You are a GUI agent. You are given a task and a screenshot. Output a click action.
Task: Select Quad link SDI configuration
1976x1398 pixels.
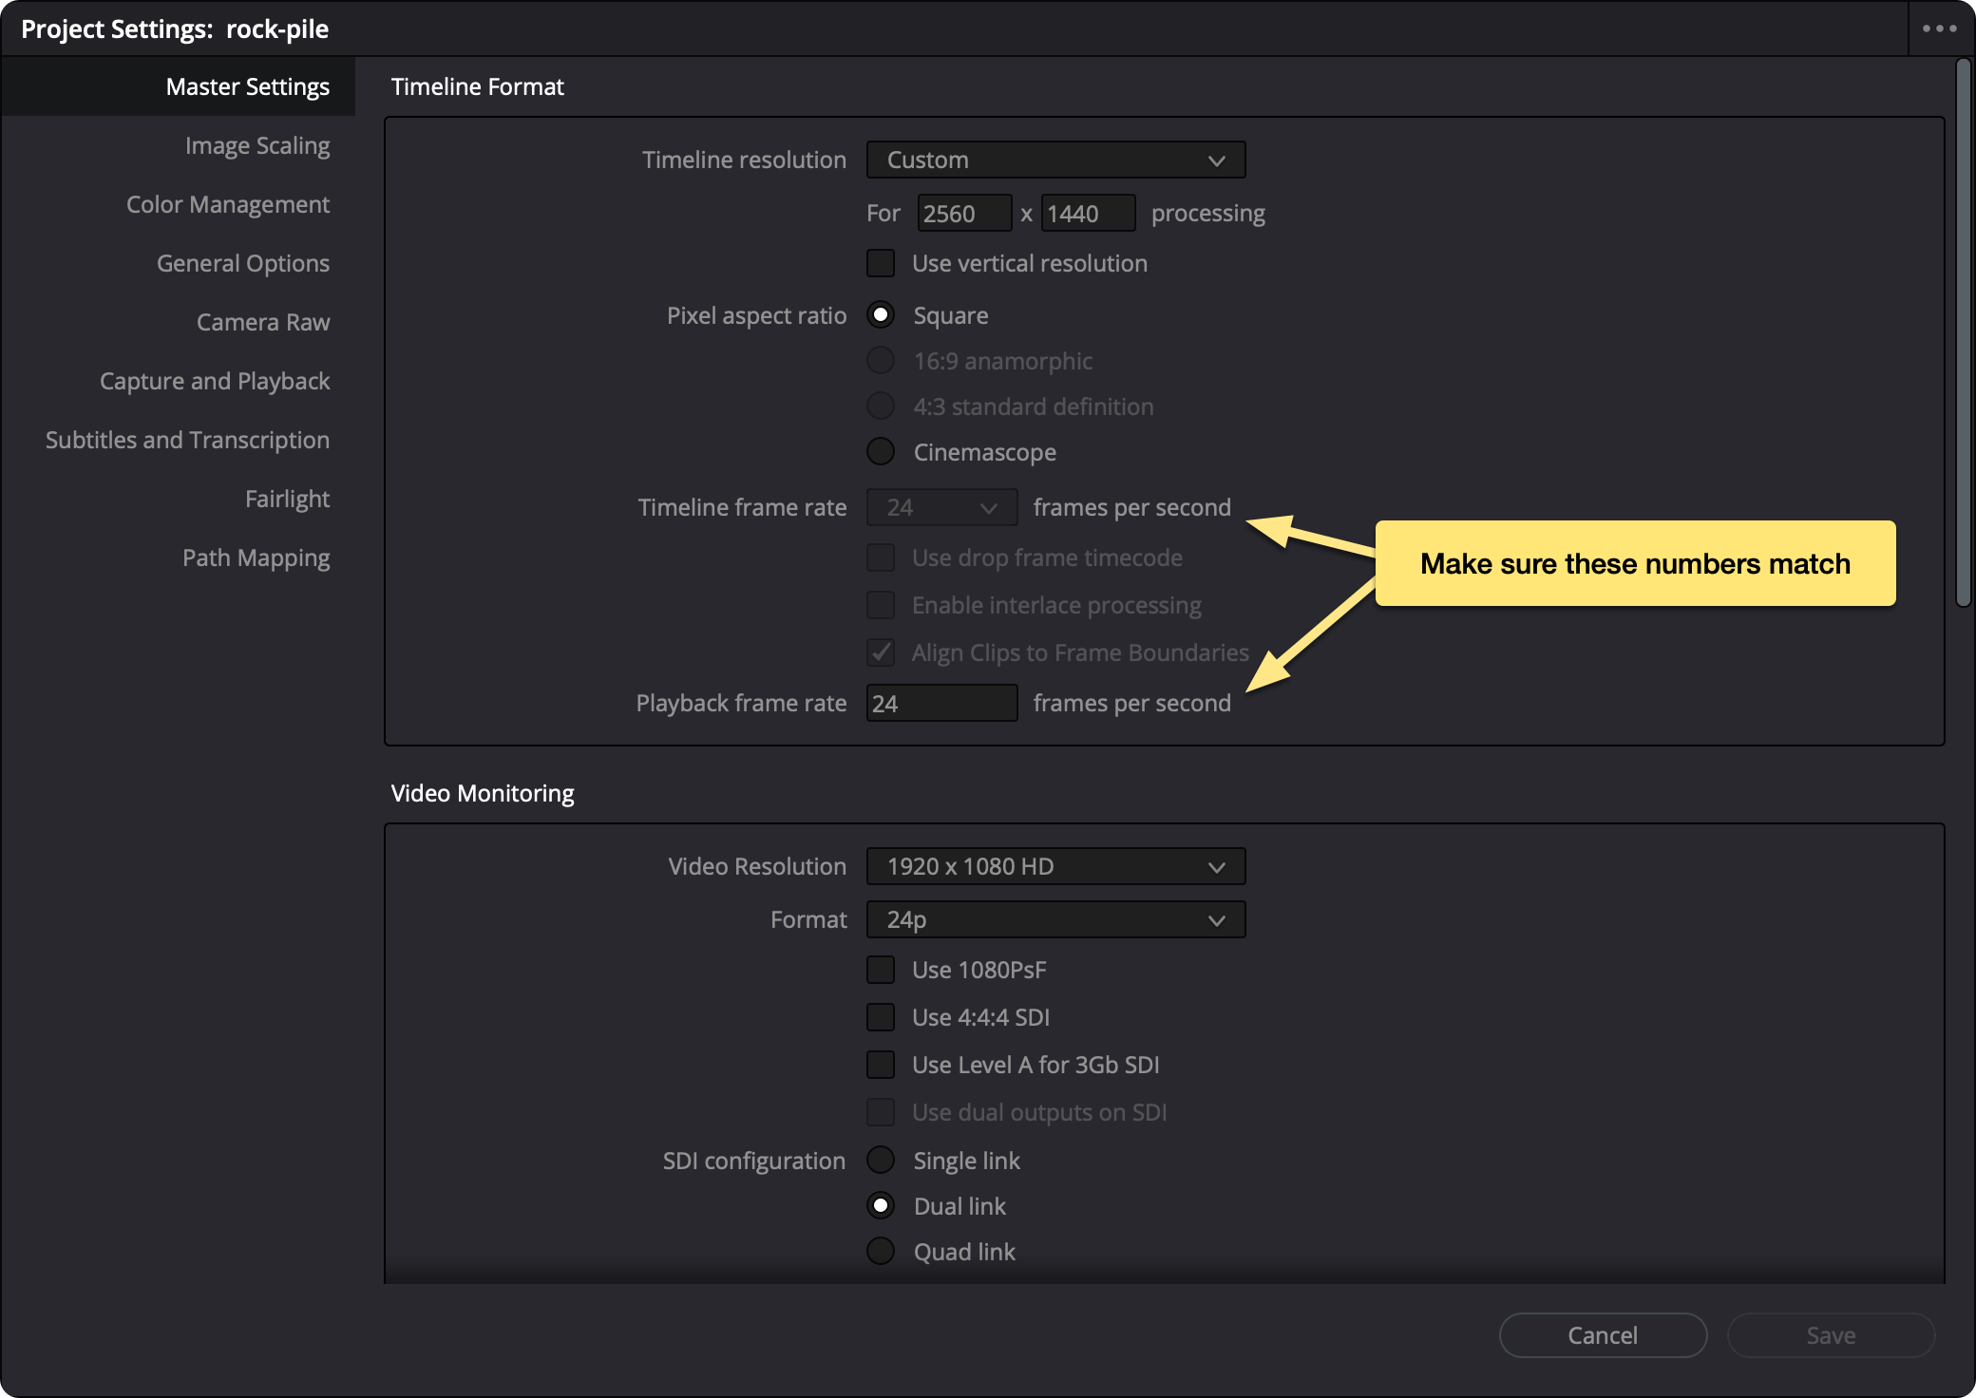881,1251
